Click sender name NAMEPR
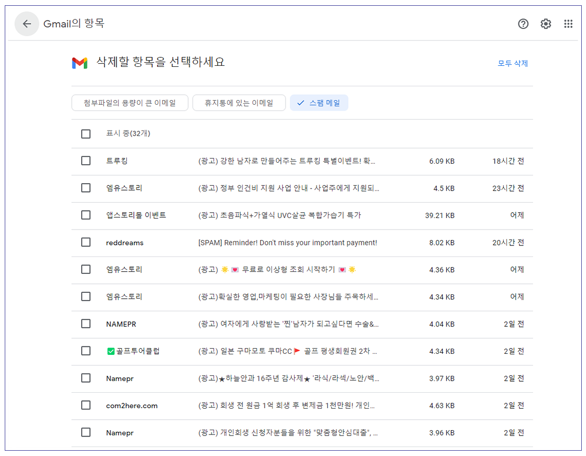The image size is (586, 456). (121, 324)
